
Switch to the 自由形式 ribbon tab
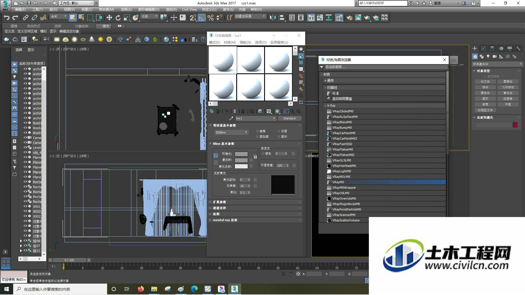pyautogui.click(x=33, y=26)
